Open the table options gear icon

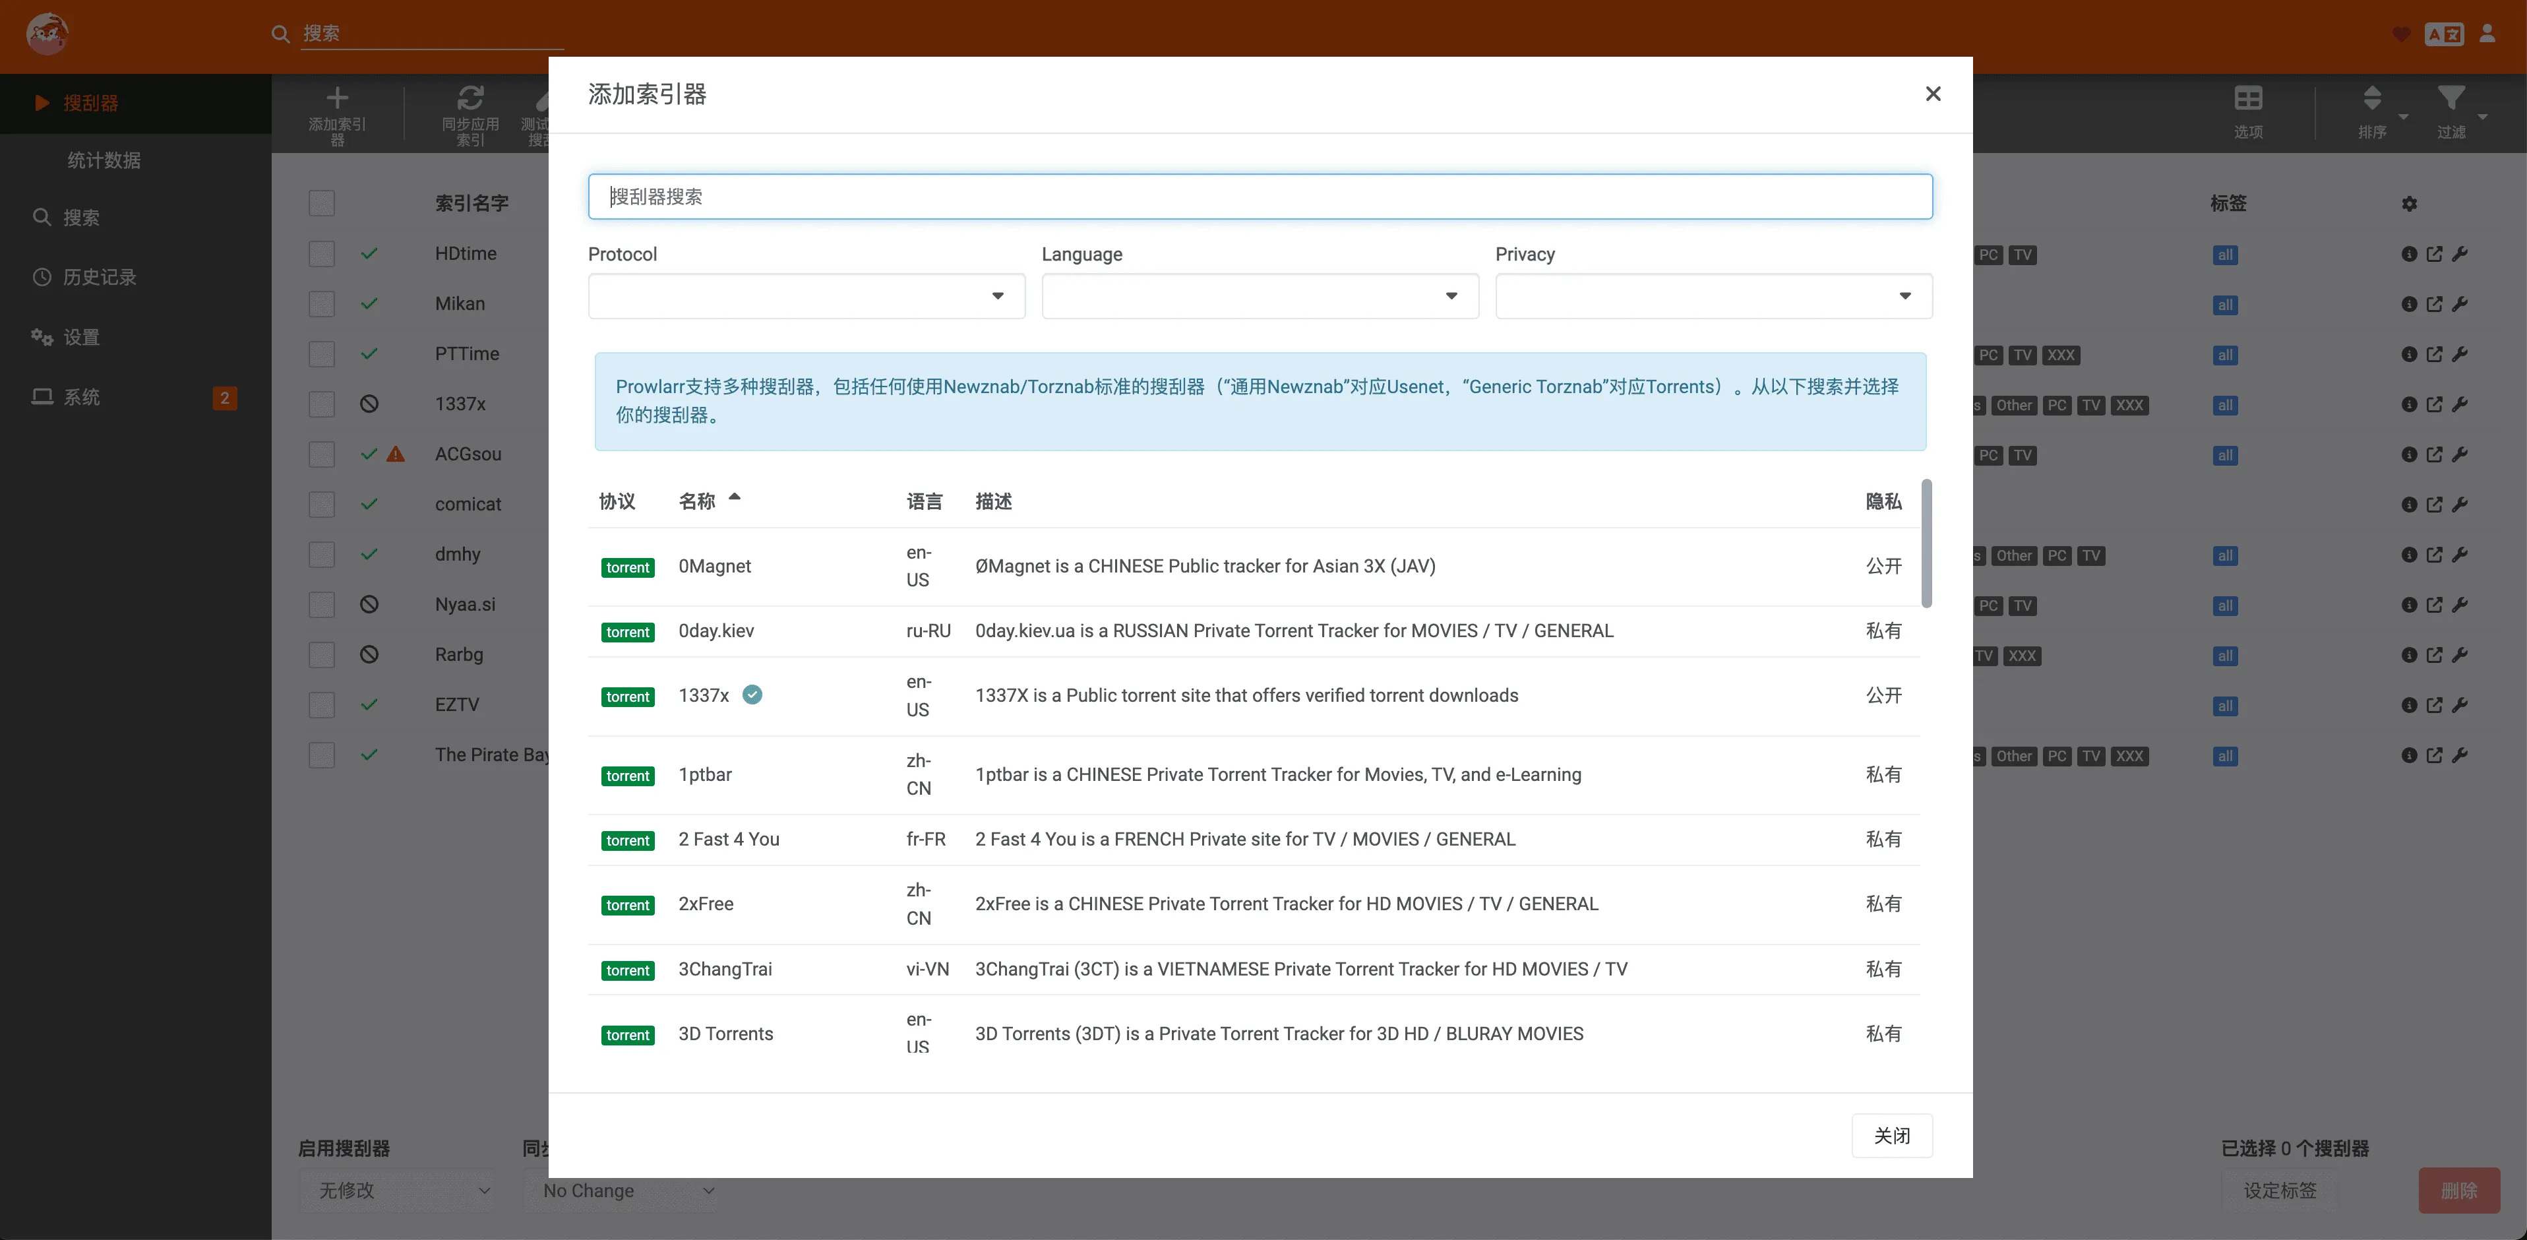coord(2409,204)
